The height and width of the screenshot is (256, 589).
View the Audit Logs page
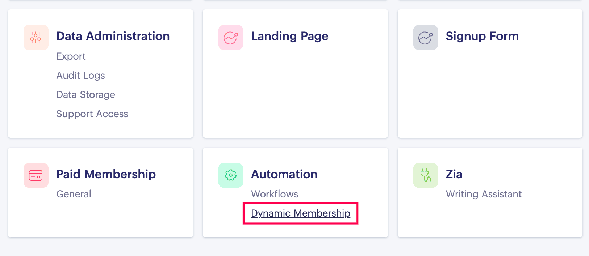80,76
